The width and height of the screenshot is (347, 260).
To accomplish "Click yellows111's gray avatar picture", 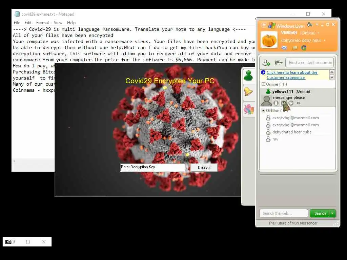I will (266, 101).
